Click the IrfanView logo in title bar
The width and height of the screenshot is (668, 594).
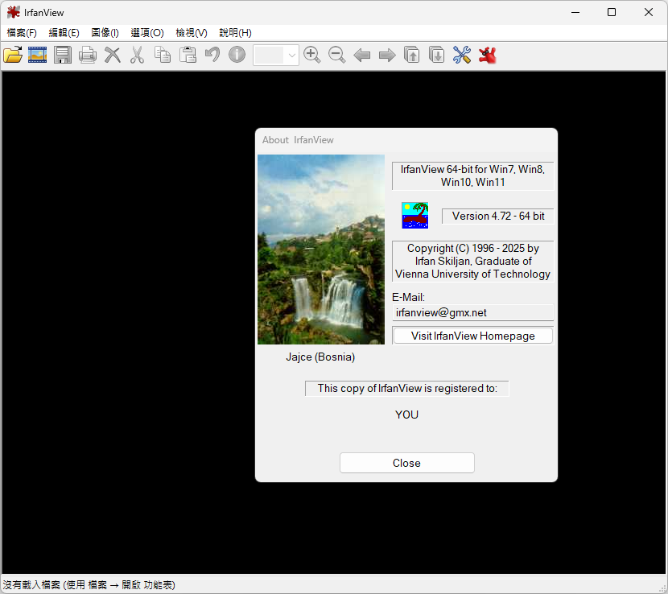click(x=13, y=12)
